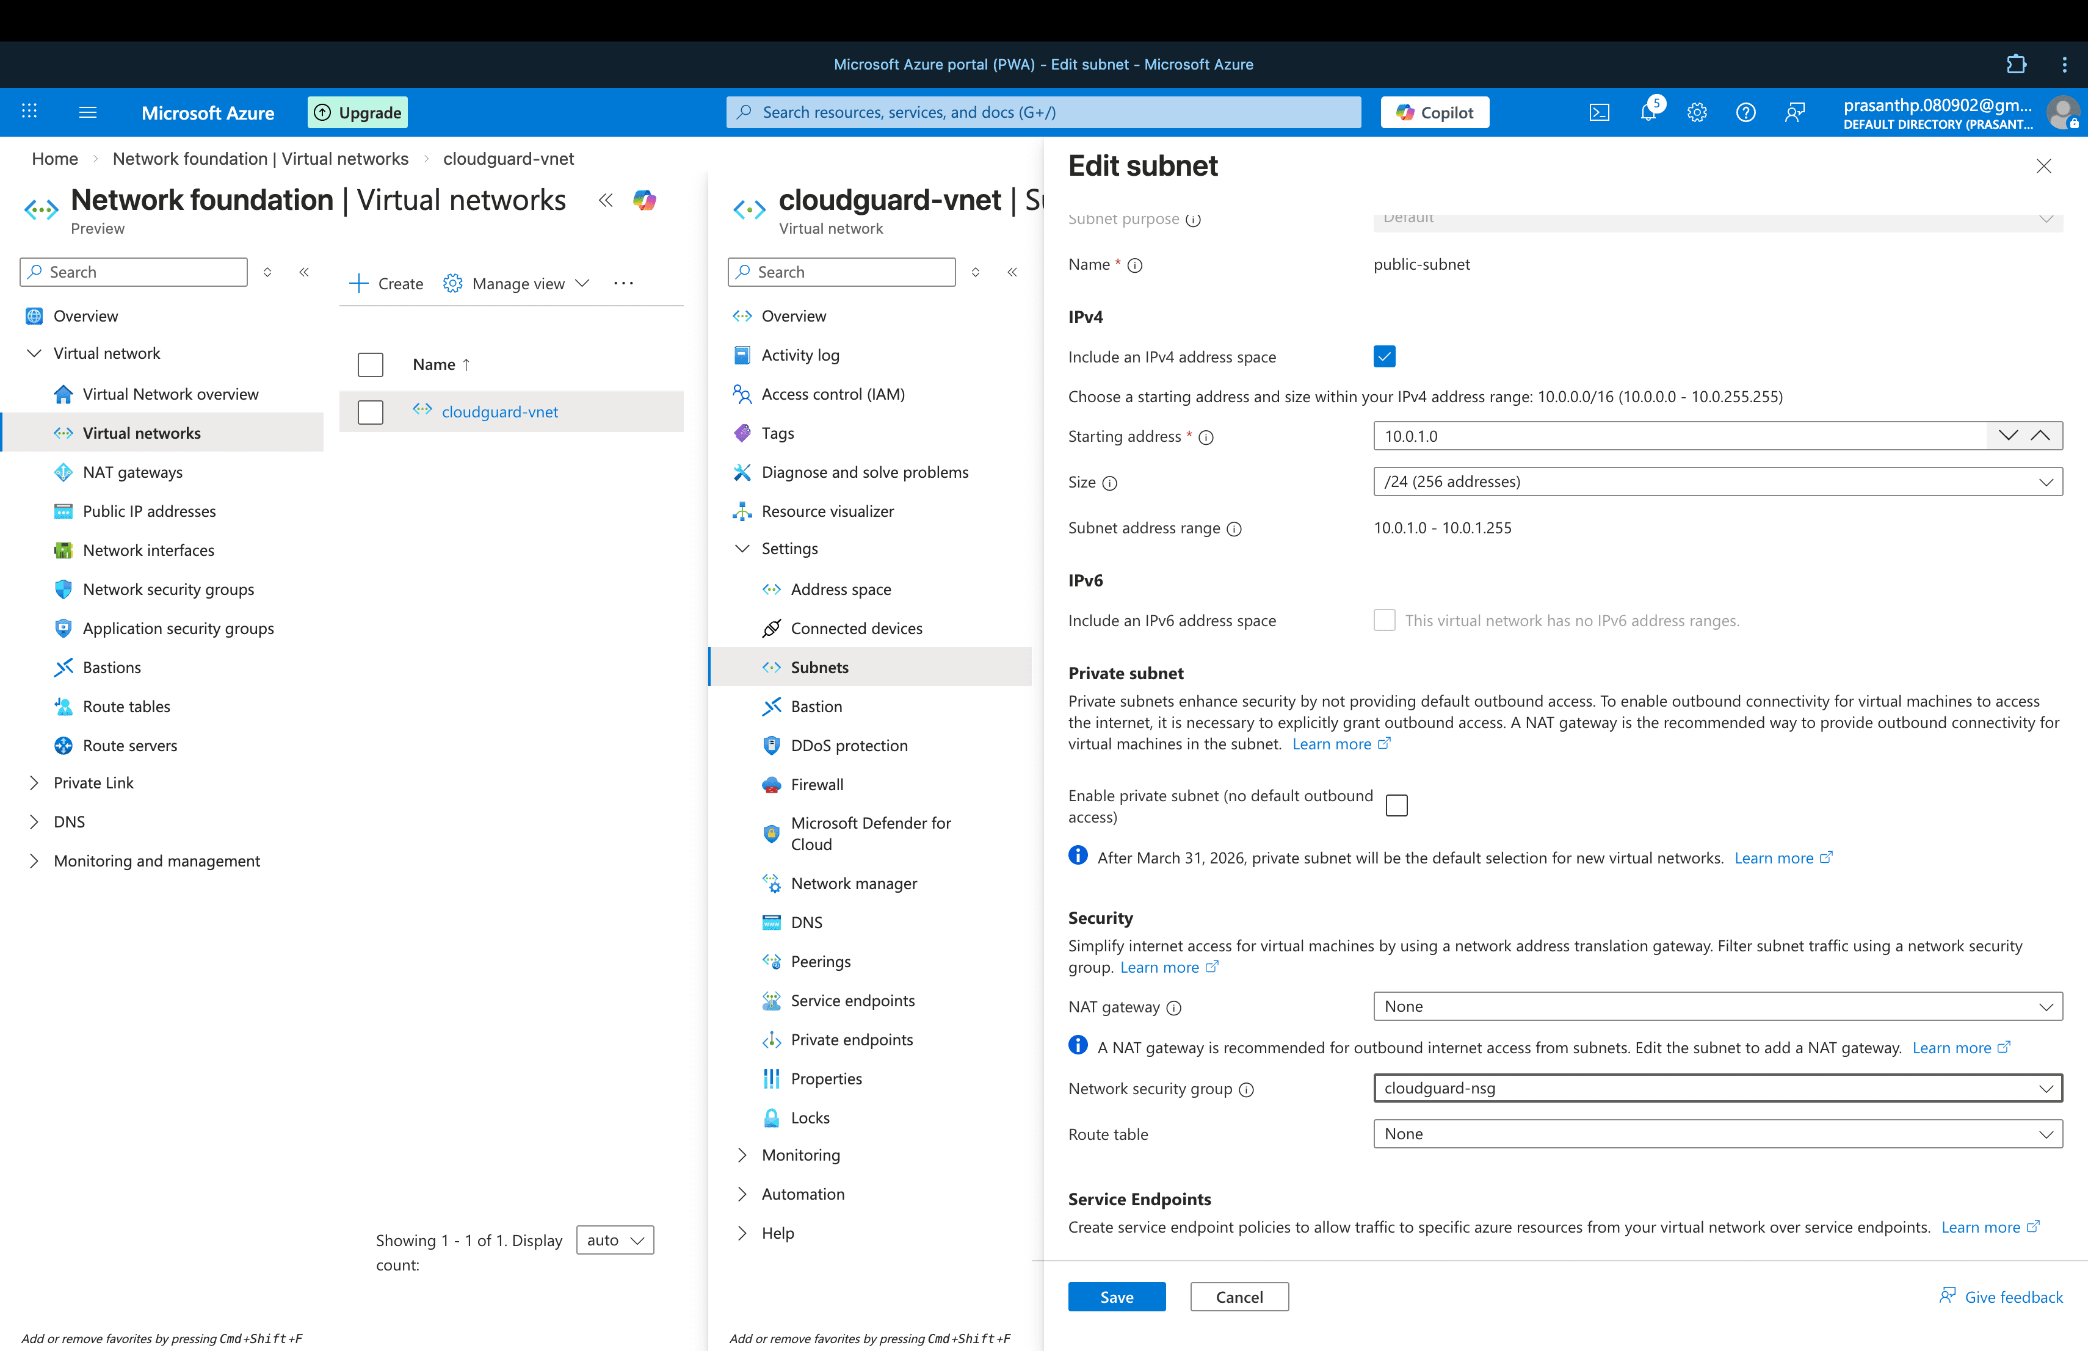Open the feedback icon in top bar
This screenshot has height=1351, width=2088.
click(x=1795, y=112)
